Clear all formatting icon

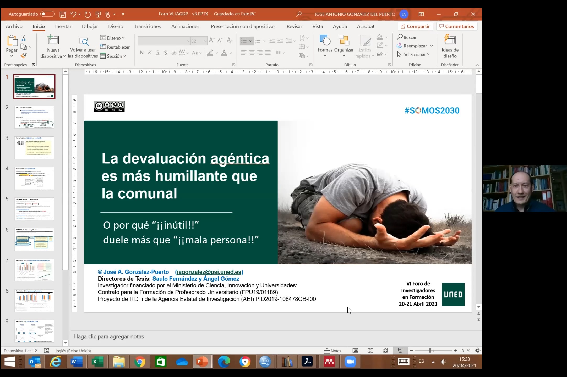tap(230, 40)
